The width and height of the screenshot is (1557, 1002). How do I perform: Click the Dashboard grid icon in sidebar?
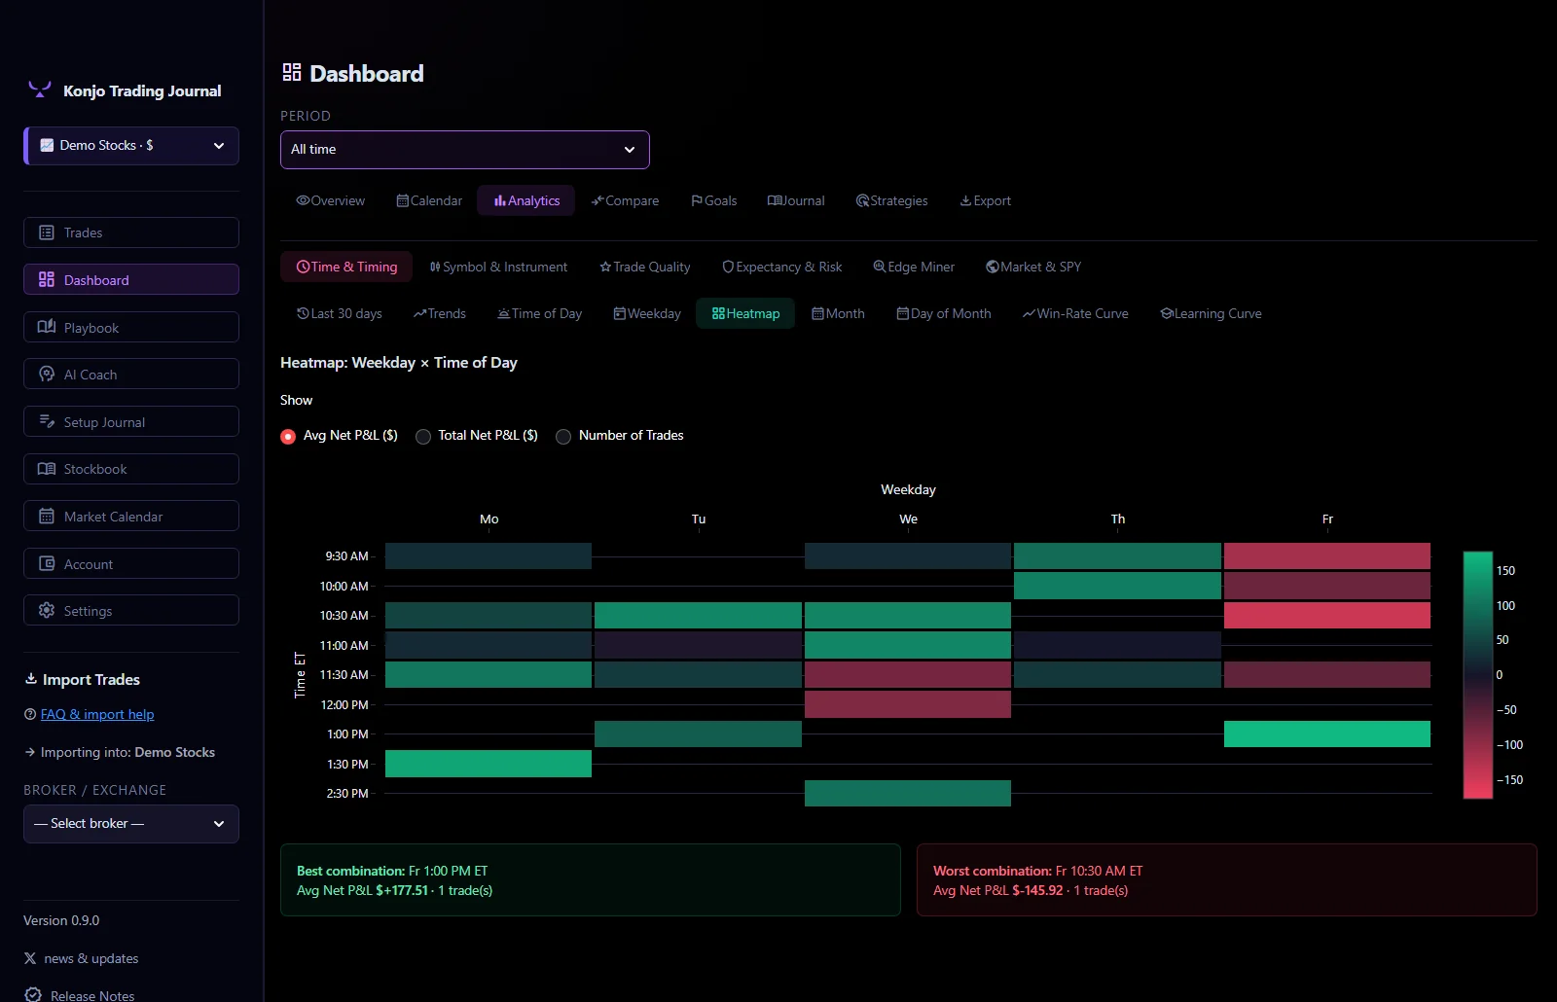click(47, 280)
